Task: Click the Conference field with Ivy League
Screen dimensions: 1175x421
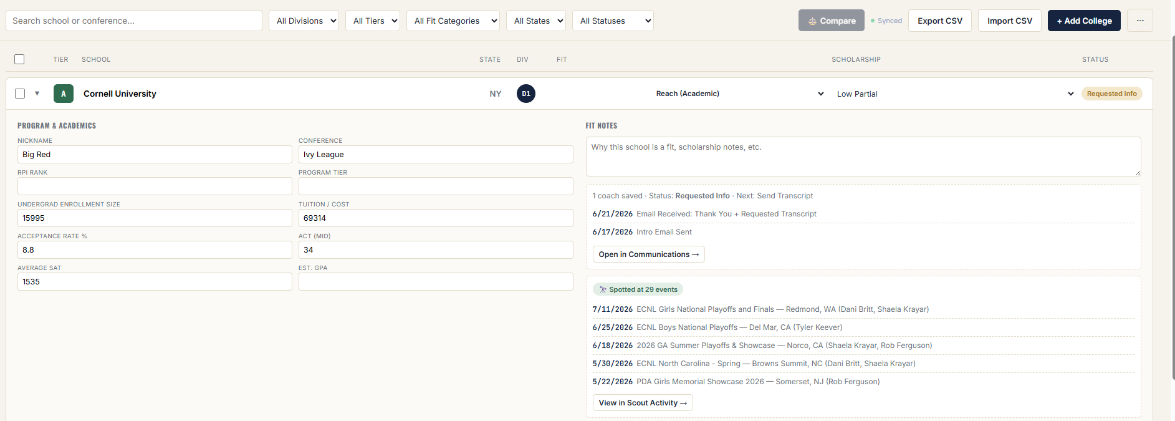Action: (x=436, y=155)
